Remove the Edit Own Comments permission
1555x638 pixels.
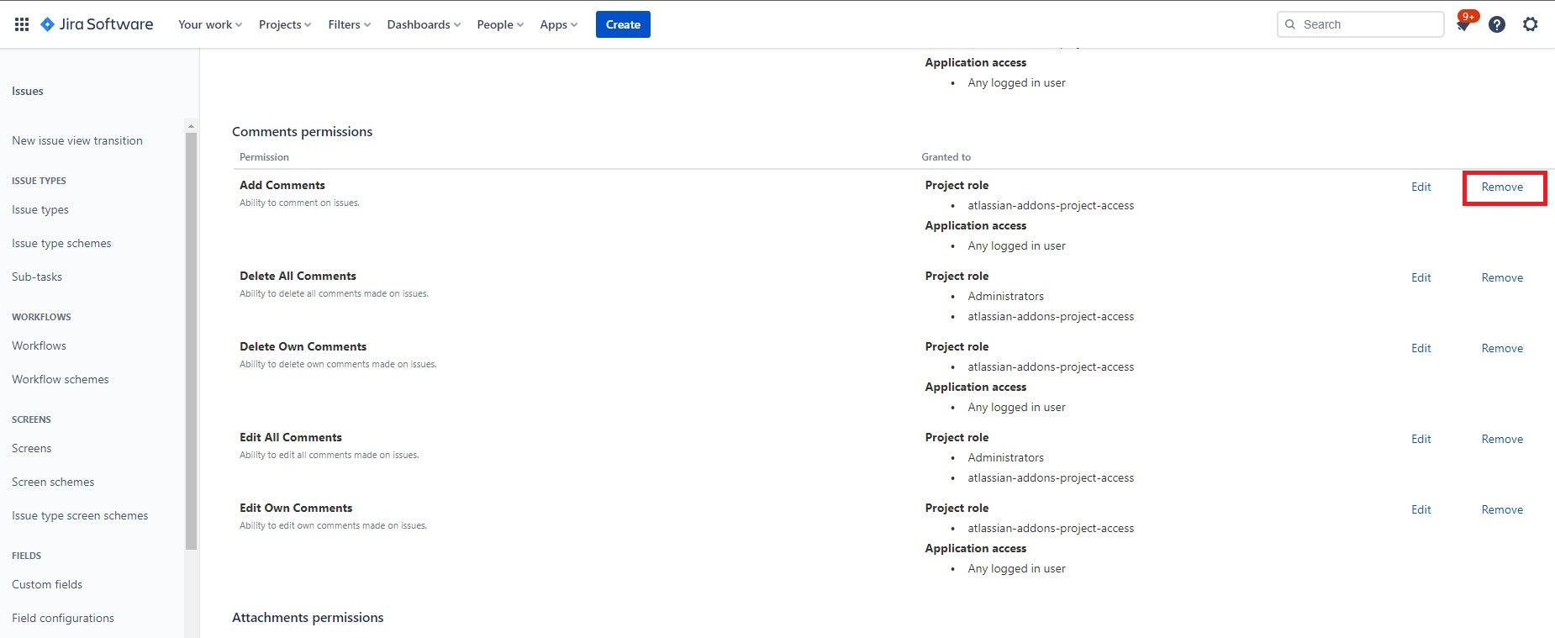tap(1502, 509)
